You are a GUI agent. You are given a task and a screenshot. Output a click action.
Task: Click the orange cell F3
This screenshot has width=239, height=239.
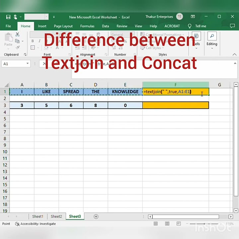[x=176, y=105]
